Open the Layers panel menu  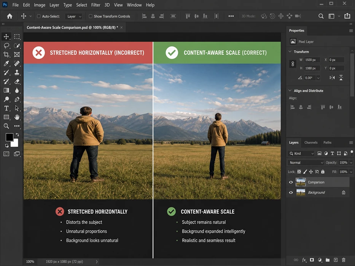[351, 142]
